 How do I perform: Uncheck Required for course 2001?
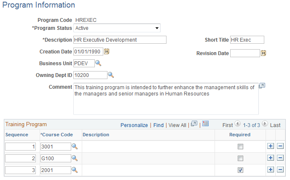coord(240,170)
